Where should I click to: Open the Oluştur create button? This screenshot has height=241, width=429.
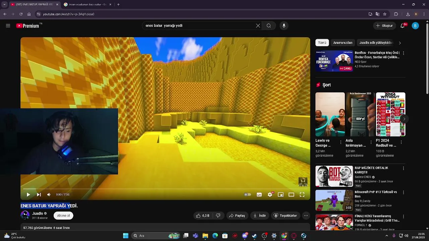tap(384, 26)
